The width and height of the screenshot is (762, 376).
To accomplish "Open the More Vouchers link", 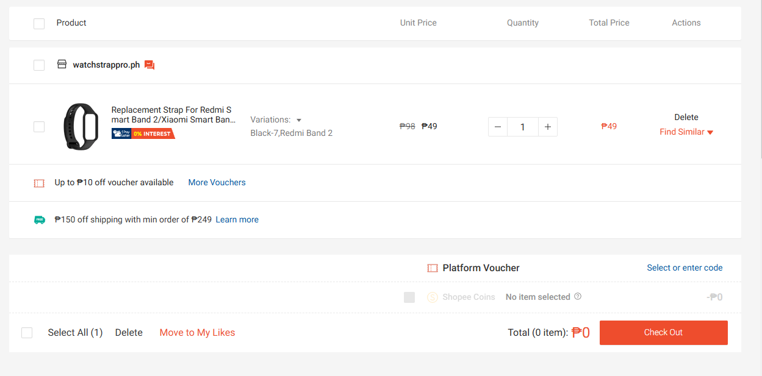I will [x=217, y=182].
